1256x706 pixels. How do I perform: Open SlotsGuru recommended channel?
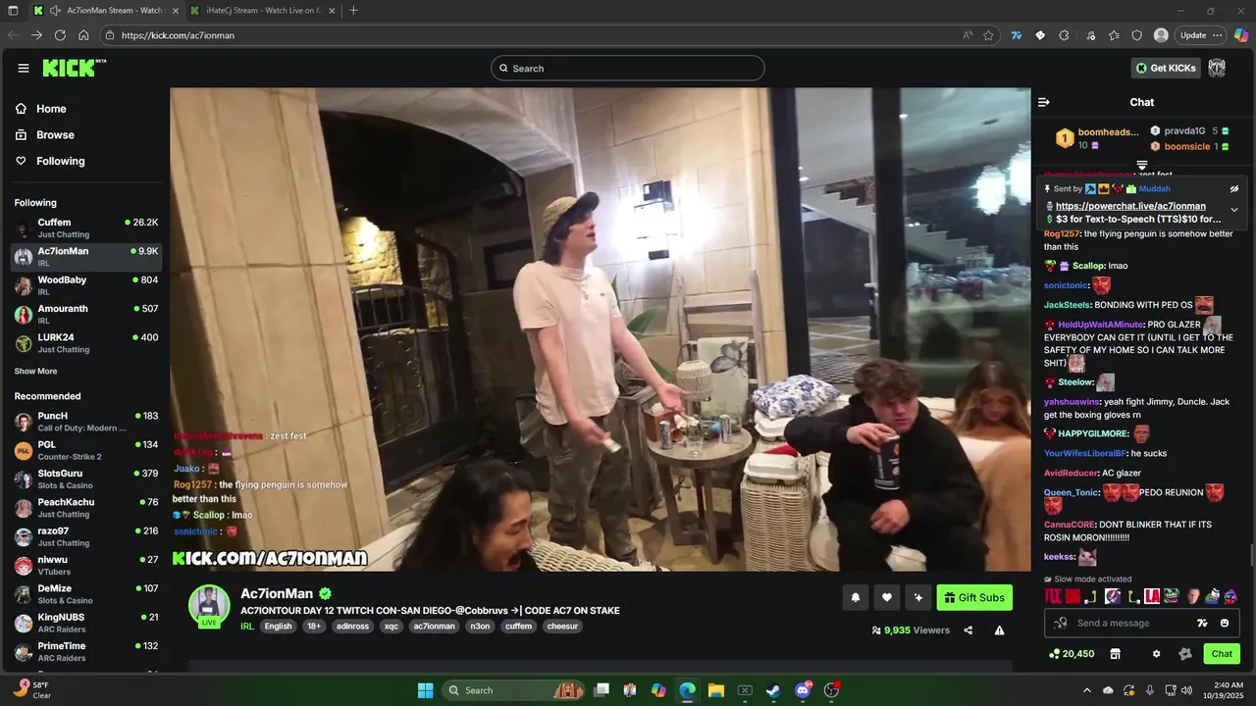click(x=86, y=479)
